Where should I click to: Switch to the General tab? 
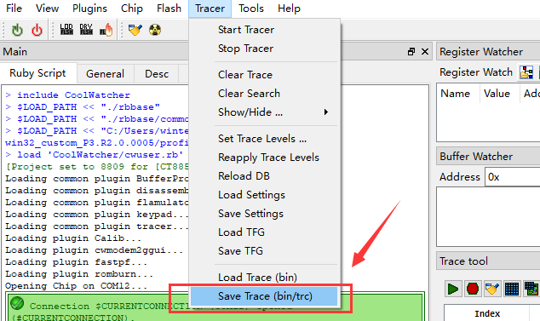105,74
